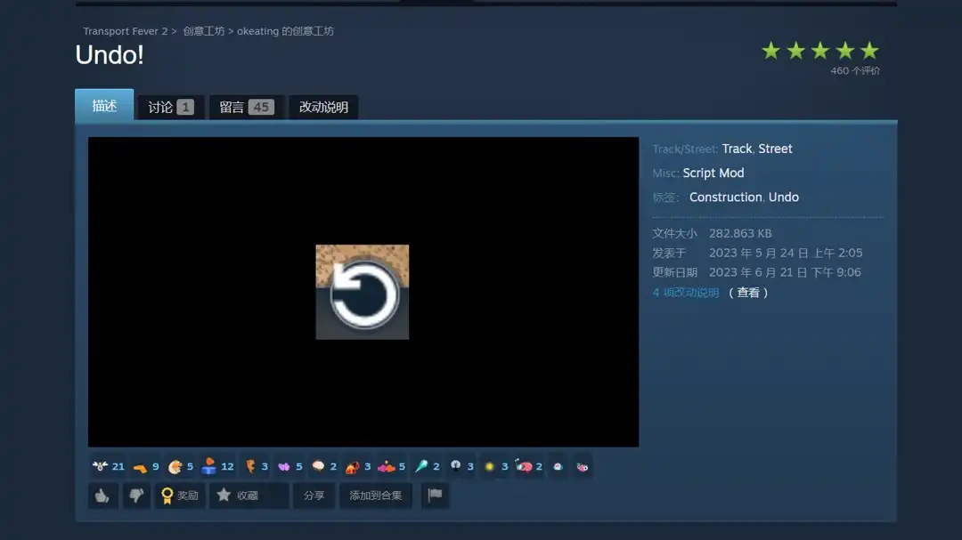Click the thumbs up rate button

(x=102, y=496)
